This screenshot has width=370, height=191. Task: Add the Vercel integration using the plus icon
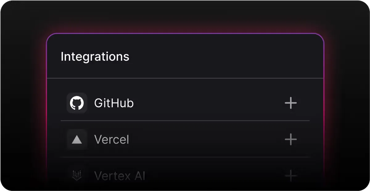coord(290,140)
